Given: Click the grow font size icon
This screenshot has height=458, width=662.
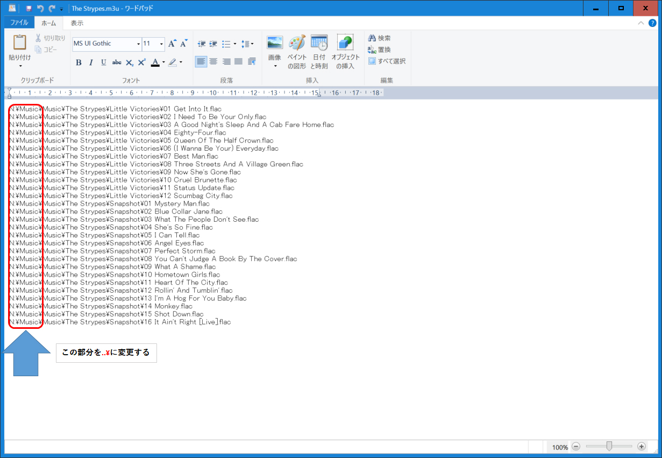Looking at the screenshot, I should click(172, 44).
